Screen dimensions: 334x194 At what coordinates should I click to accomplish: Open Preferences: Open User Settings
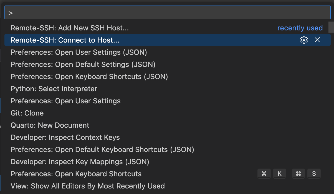pyautogui.click(x=65, y=101)
